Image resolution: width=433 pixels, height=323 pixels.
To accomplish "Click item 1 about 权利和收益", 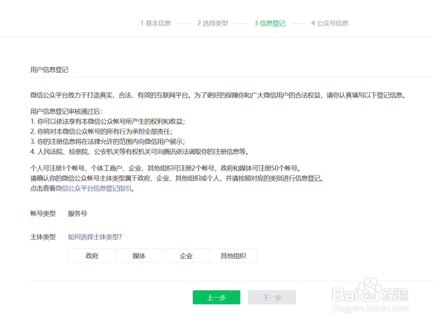I will click(x=107, y=122).
